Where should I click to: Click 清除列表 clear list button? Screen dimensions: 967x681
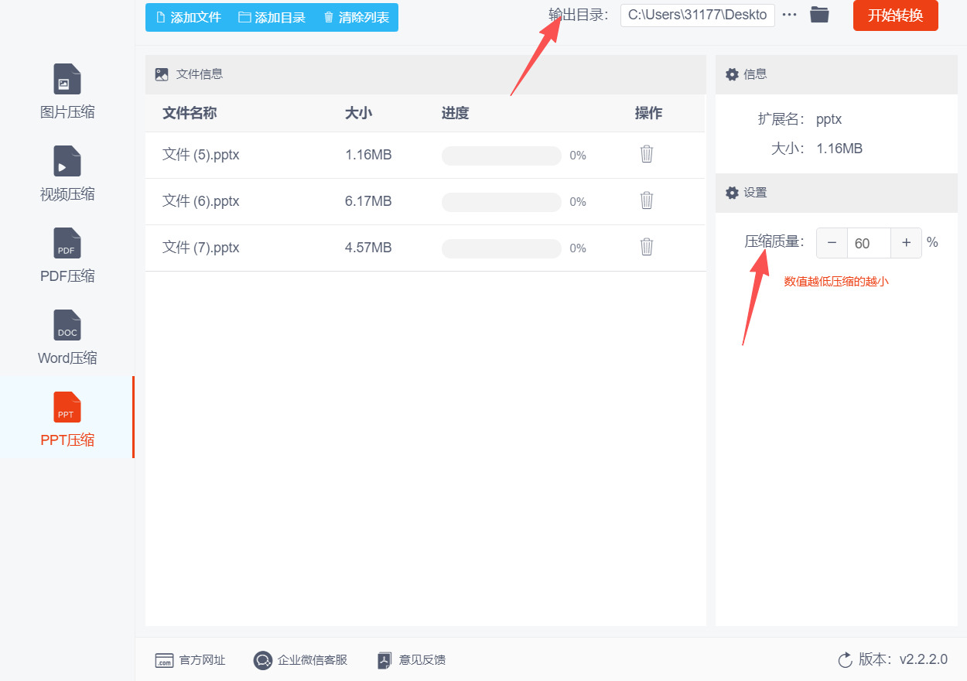click(357, 17)
